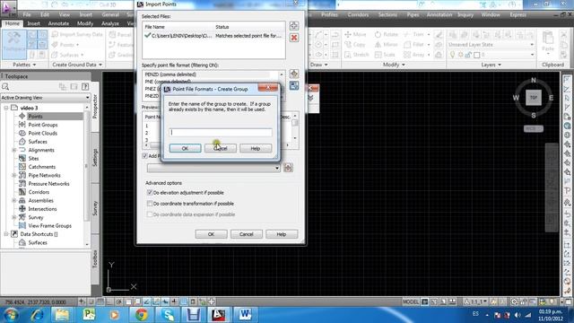Viewport: 574px width, 323px height.
Task: Click the Toolspace ribbon button
Action: (14, 44)
